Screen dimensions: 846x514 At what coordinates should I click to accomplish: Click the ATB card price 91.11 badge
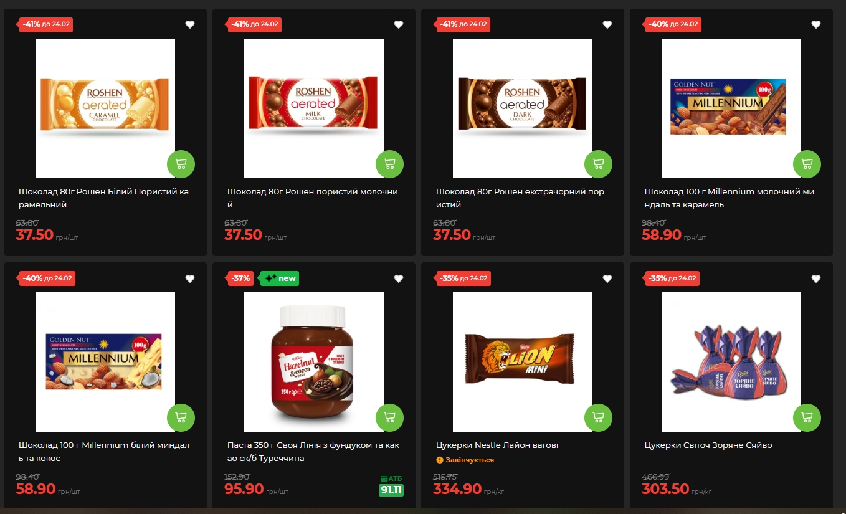click(x=391, y=490)
